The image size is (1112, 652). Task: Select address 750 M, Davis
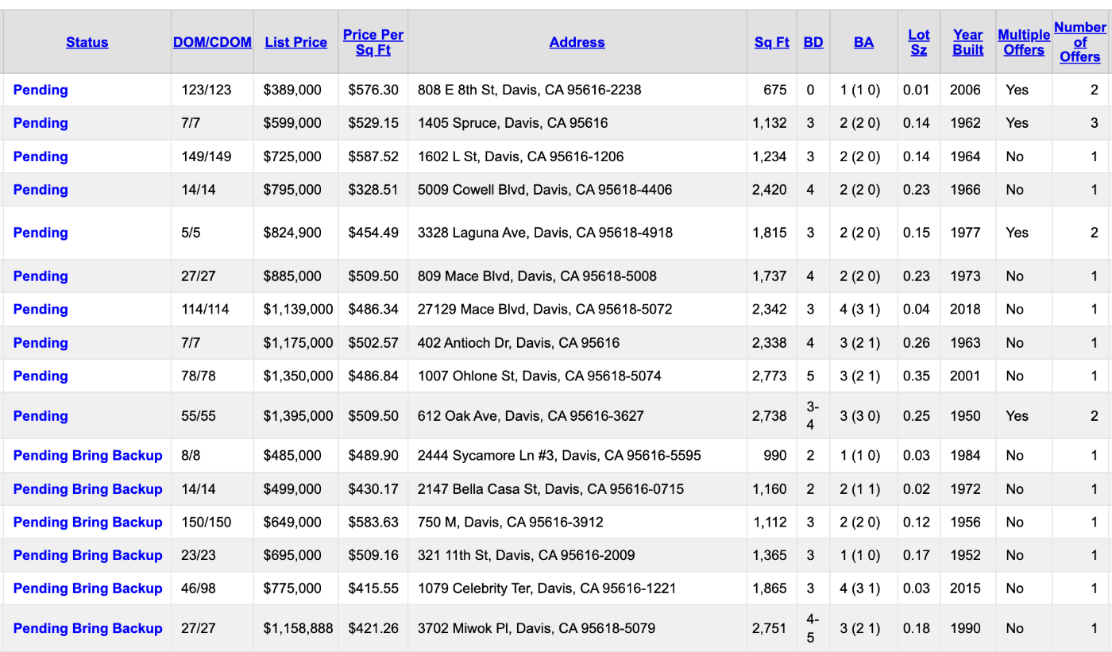tap(511, 523)
